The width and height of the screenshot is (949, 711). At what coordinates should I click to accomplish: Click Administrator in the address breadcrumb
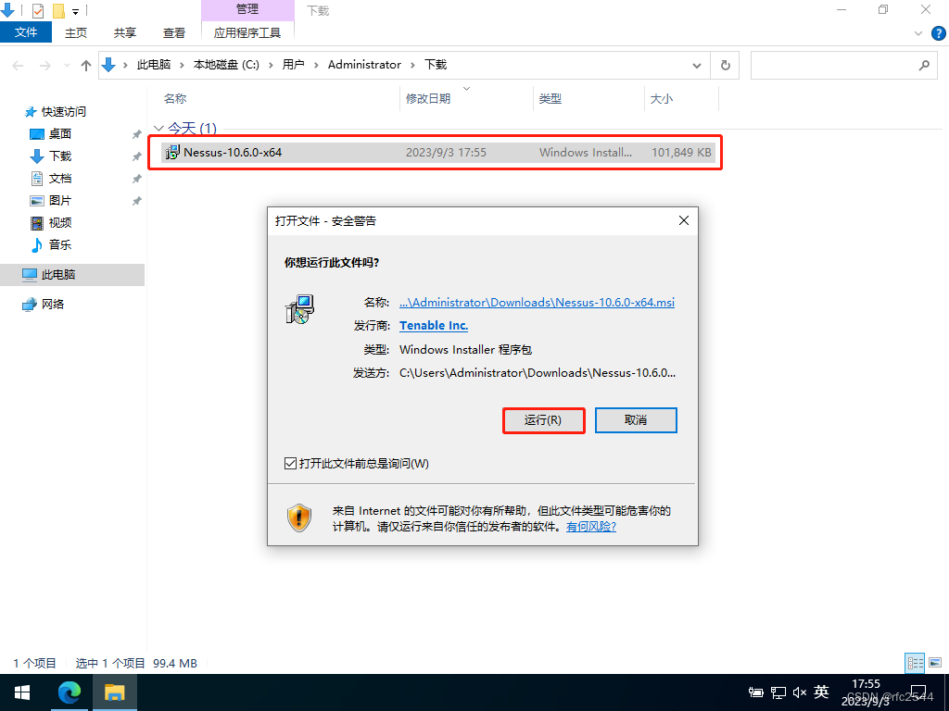[364, 65]
